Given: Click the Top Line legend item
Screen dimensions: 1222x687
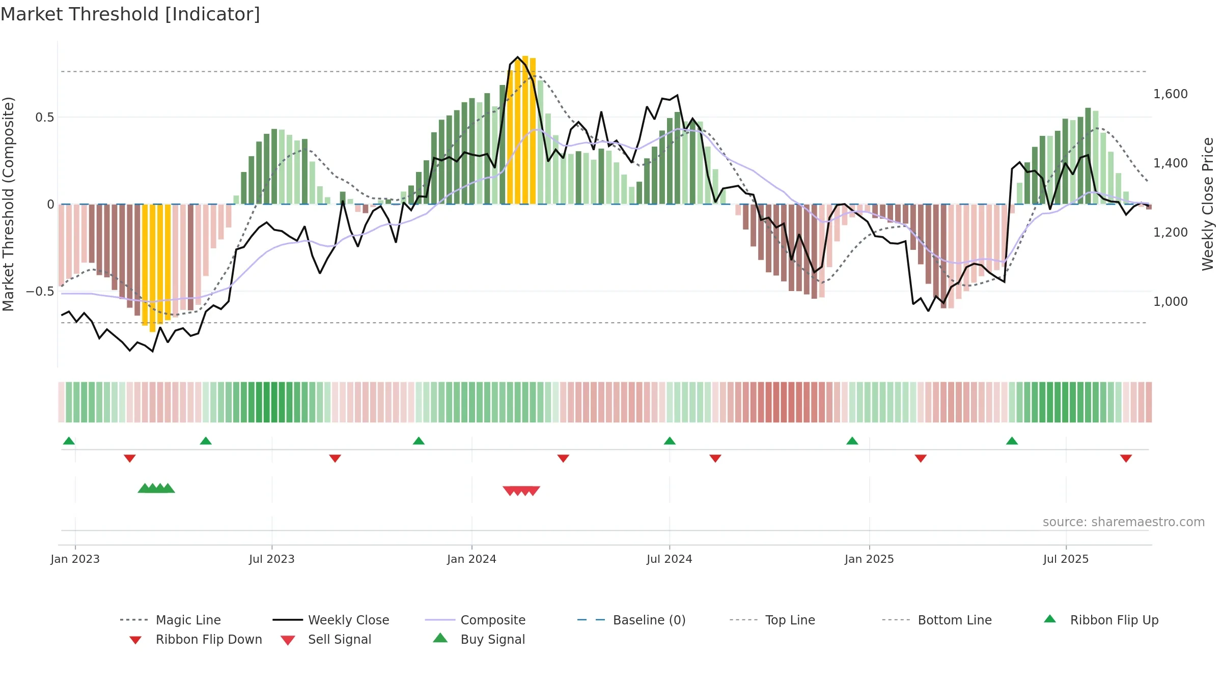Looking at the screenshot, I should 772,620.
